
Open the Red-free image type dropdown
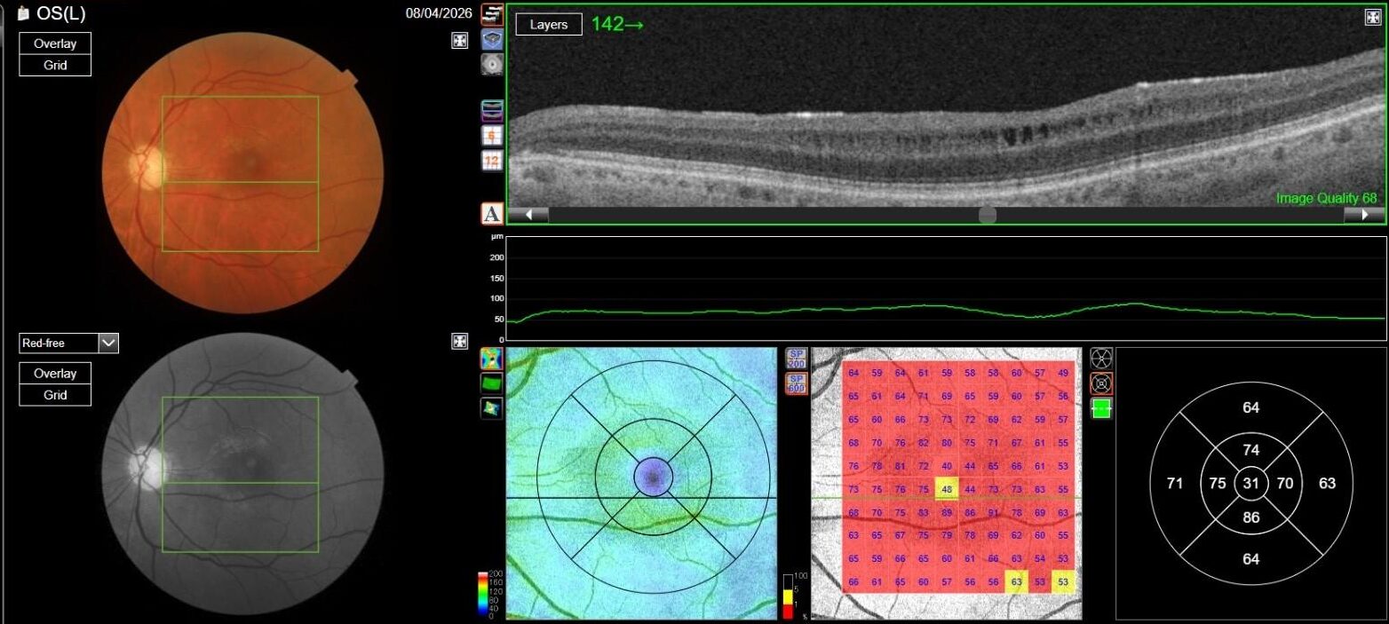[x=108, y=344]
